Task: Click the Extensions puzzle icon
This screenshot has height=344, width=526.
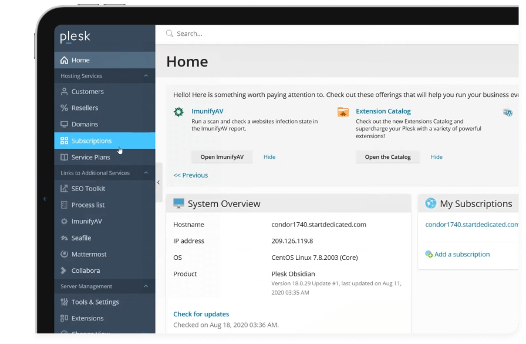Action: tap(63, 318)
